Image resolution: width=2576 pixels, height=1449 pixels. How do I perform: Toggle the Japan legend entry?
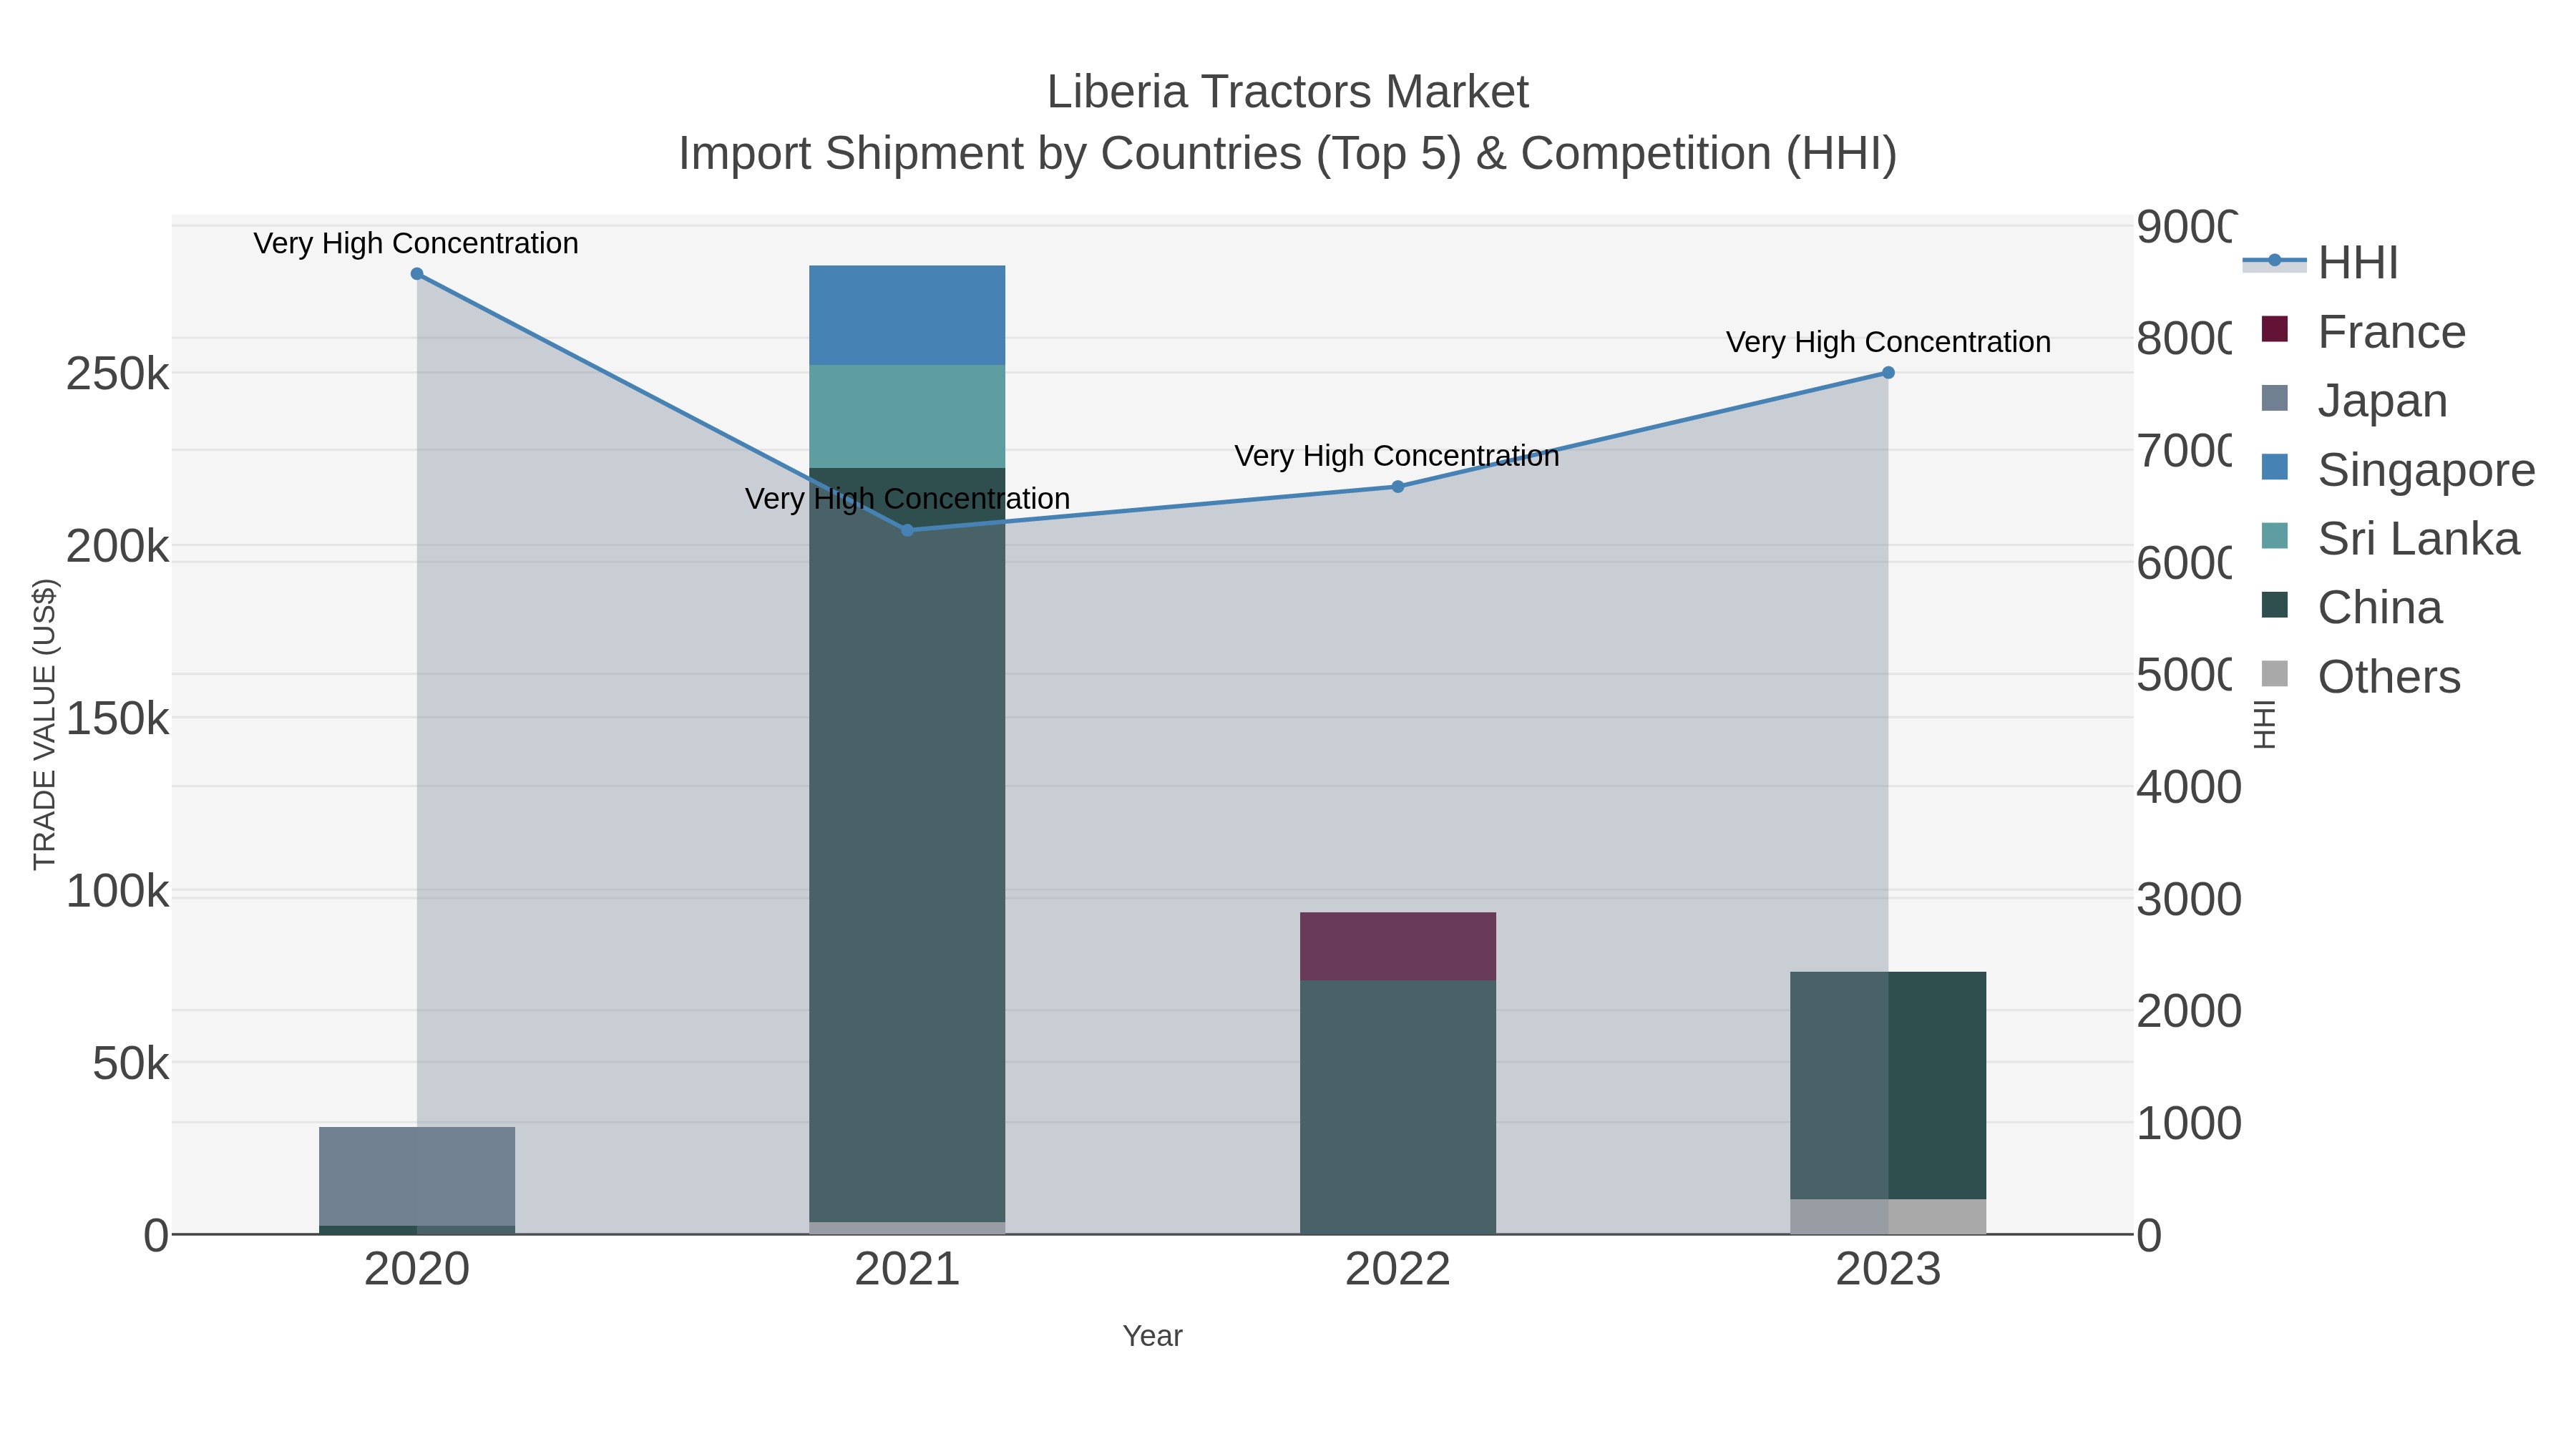[x=2354, y=400]
